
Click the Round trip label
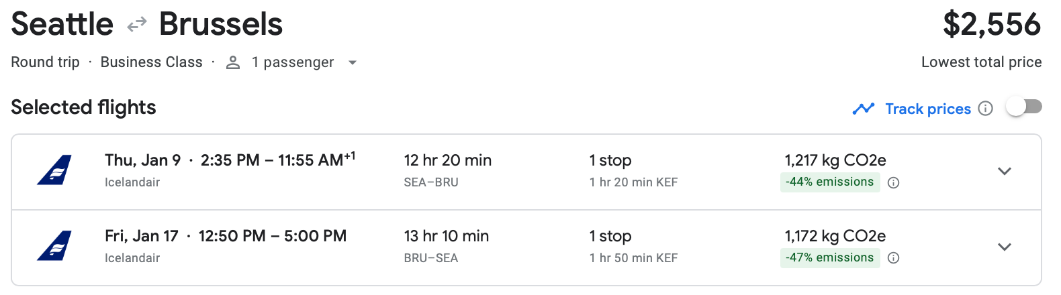click(45, 62)
